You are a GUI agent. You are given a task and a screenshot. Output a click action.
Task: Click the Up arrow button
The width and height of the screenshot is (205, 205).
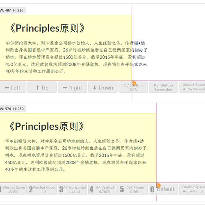pos(42,87)
